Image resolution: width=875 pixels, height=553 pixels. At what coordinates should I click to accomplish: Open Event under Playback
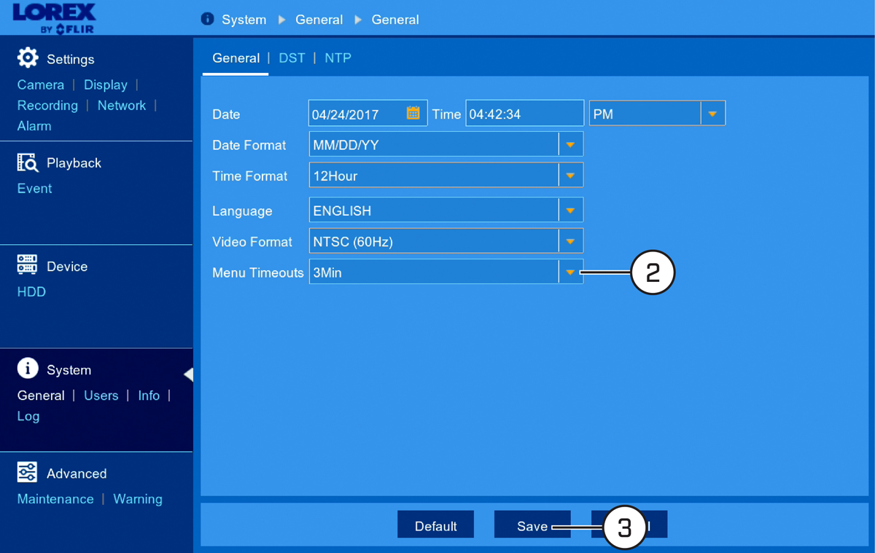pos(35,188)
